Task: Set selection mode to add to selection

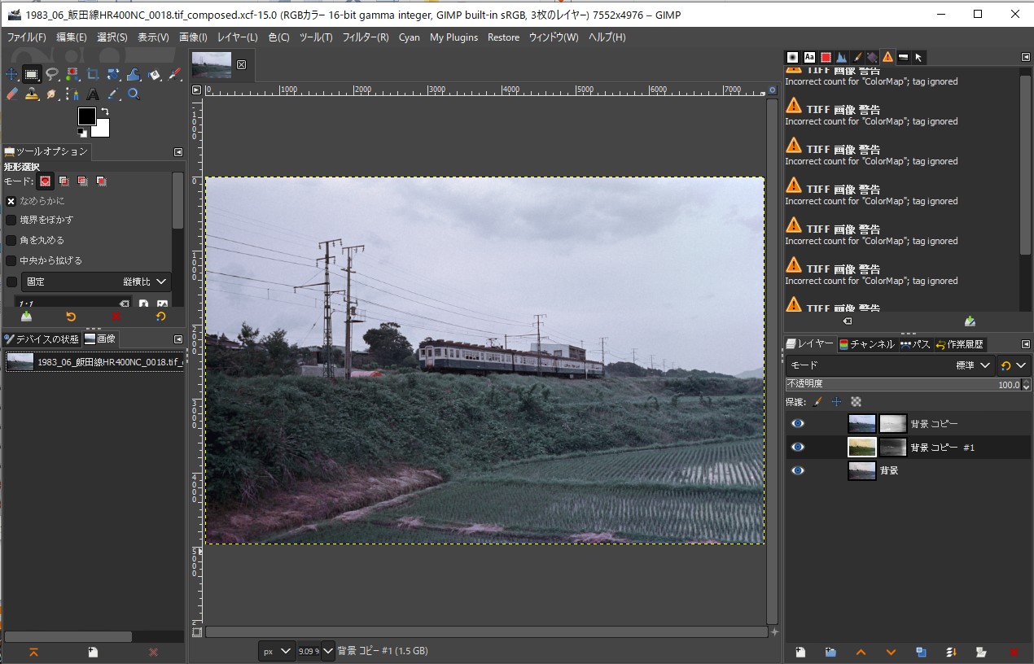Action: tap(64, 181)
